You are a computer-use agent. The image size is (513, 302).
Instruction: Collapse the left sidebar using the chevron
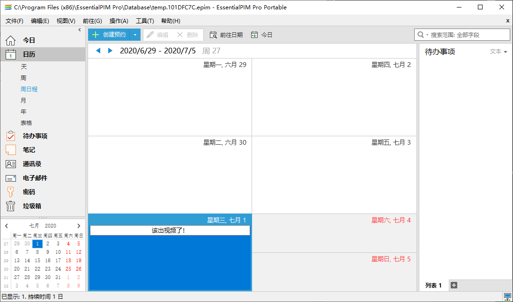coord(79,29)
